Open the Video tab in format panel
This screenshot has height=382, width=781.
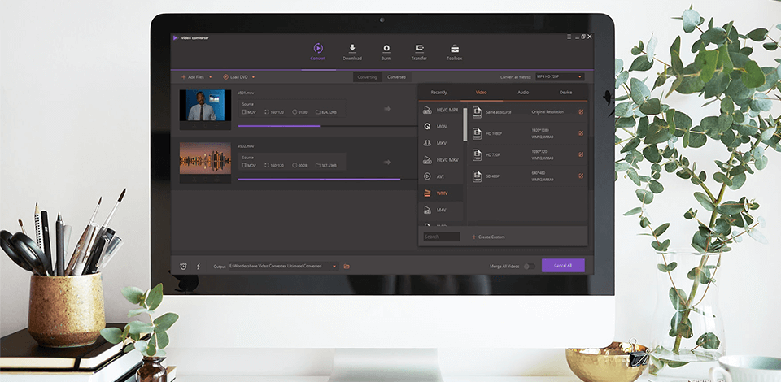[481, 93]
